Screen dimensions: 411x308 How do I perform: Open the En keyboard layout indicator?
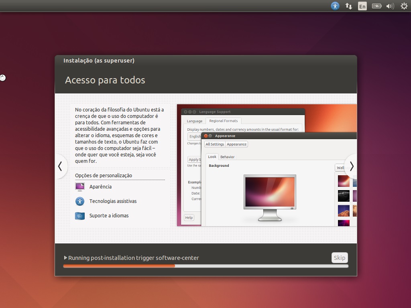pyautogui.click(x=362, y=6)
